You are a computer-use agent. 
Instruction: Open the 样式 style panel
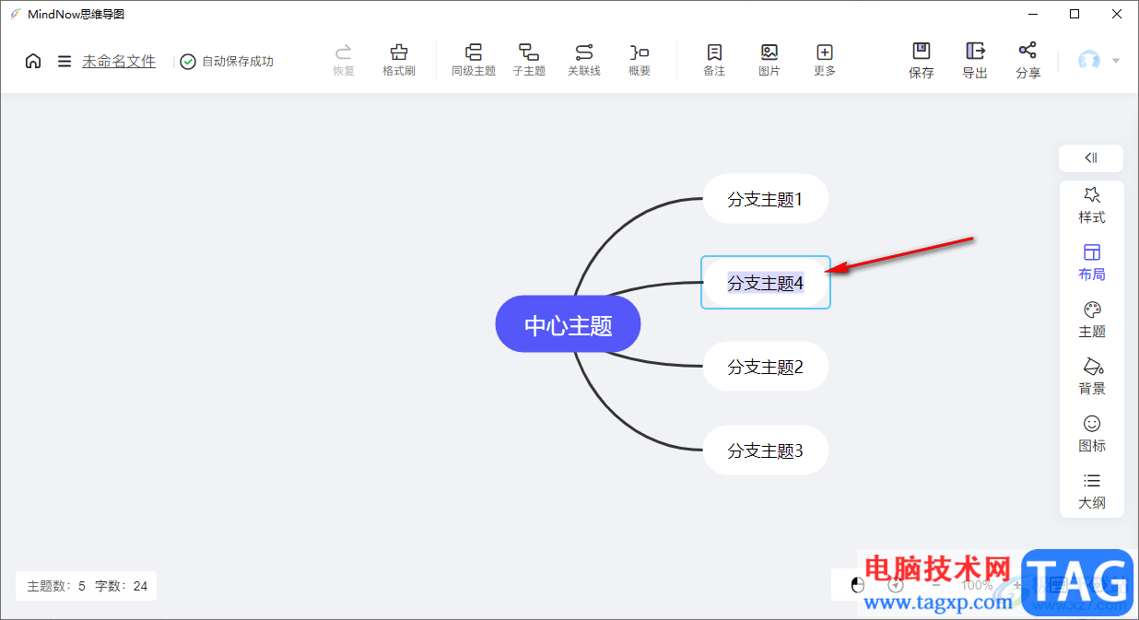(x=1092, y=206)
